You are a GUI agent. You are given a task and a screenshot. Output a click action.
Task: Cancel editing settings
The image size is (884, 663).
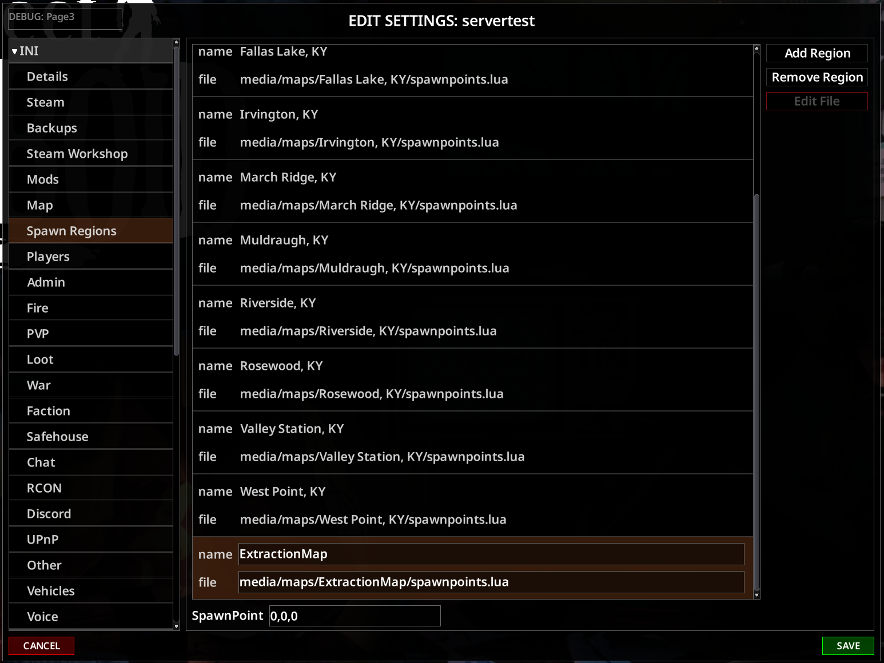[x=42, y=646]
